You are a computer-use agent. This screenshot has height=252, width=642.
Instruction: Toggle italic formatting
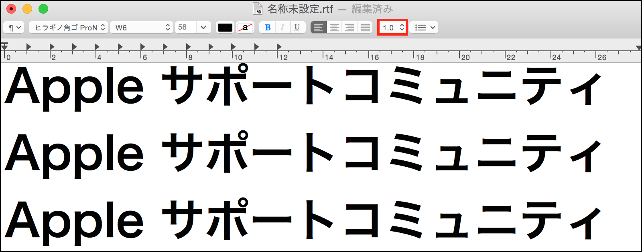(282, 27)
